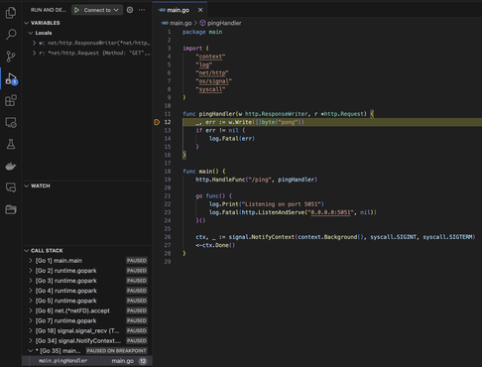Click the "context" import link
Image resolution: width=482 pixels, height=367 pixels.
pos(210,57)
